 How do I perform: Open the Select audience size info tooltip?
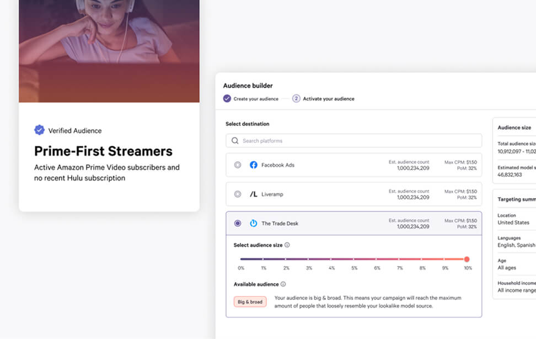pos(287,245)
